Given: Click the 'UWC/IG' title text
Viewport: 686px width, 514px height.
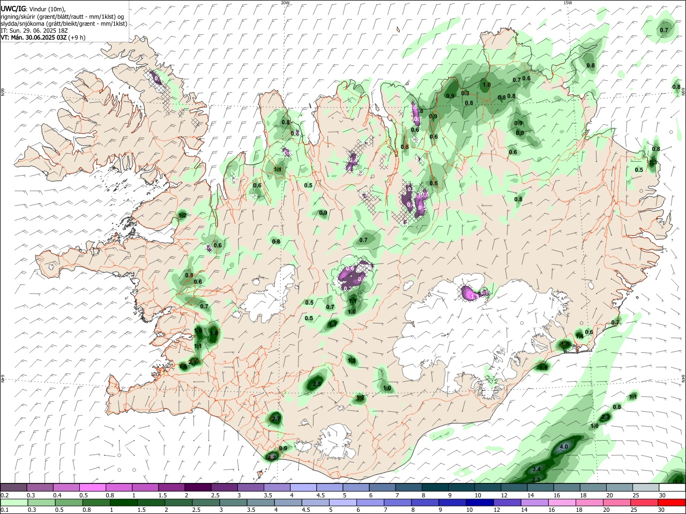Looking at the screenshot, I should [x=13, y=9].
